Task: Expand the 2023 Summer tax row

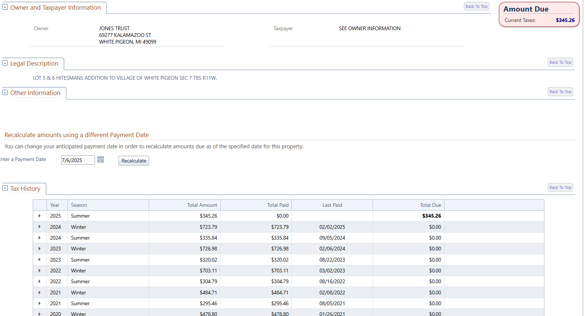Action: [x=39, y=260]
